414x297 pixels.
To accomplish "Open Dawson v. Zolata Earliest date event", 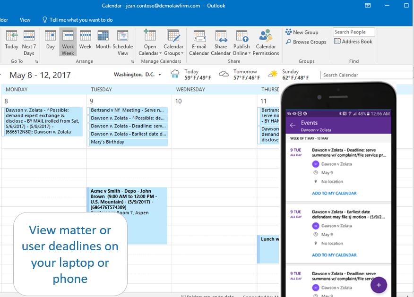I will pyautogui.click(x=128, y=134).
